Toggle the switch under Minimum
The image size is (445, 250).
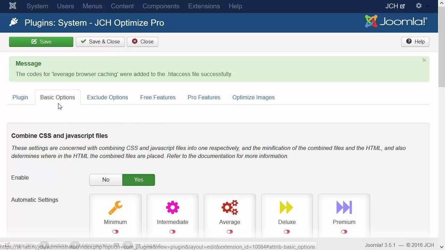coord(115,232)
